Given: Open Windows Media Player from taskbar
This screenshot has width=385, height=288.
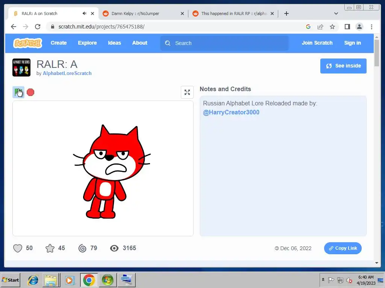Looking at the screenshot, I should pyautogui.click(x=70, y=280).
